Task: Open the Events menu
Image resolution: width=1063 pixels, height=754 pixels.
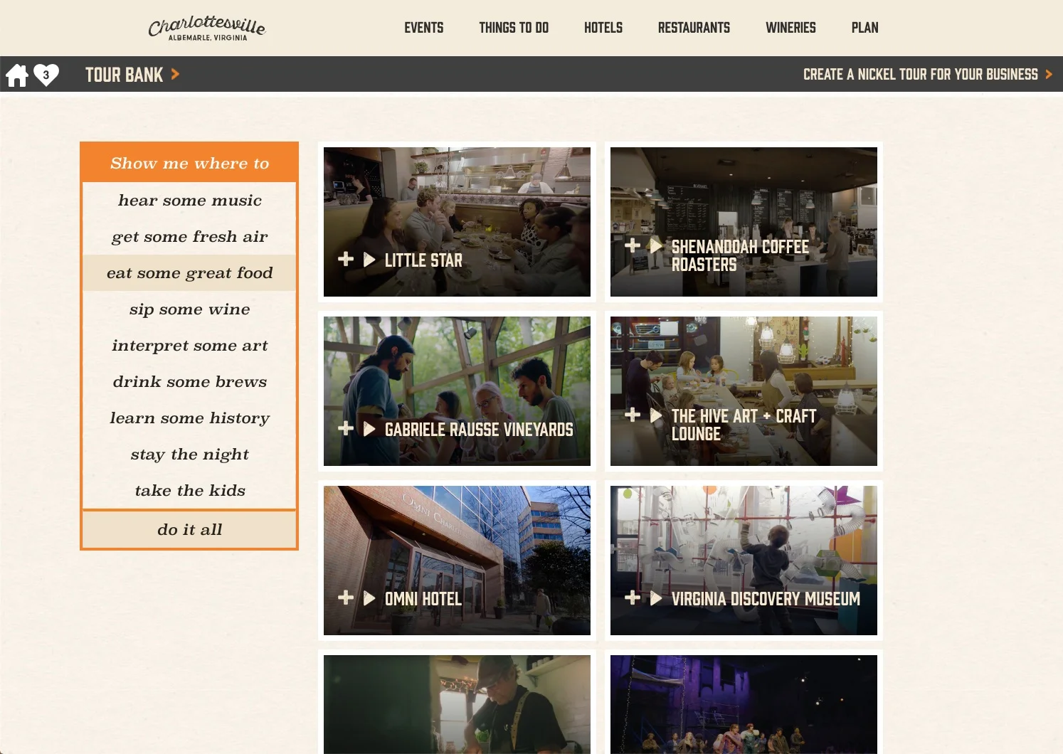Action: [424, 28]
